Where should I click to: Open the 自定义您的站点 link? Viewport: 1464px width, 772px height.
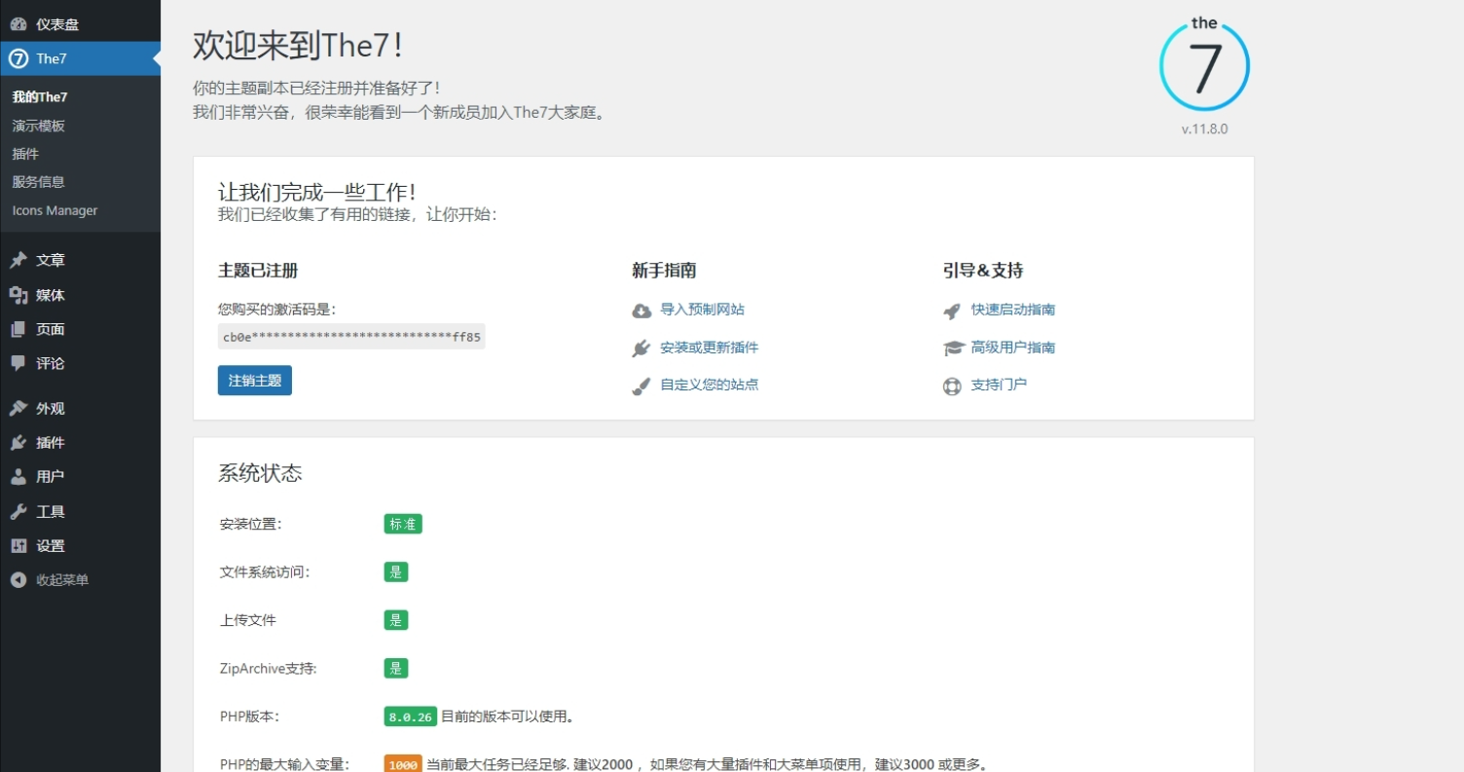pyautogui.click(x=710, y=385)
